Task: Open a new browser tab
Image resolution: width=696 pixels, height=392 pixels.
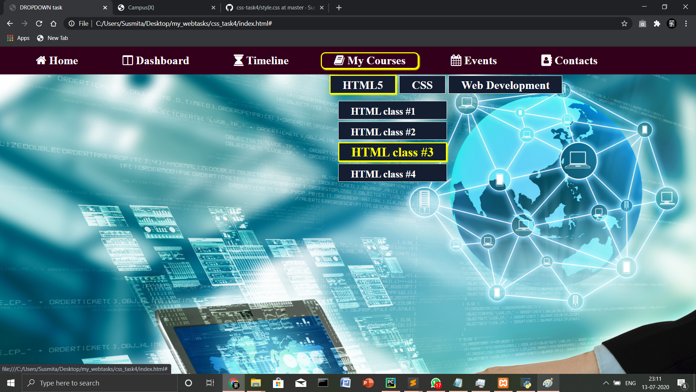Action: (339, 8)
